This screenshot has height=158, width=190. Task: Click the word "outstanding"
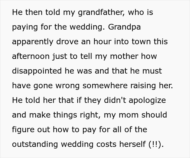click(x=35, y=144)
